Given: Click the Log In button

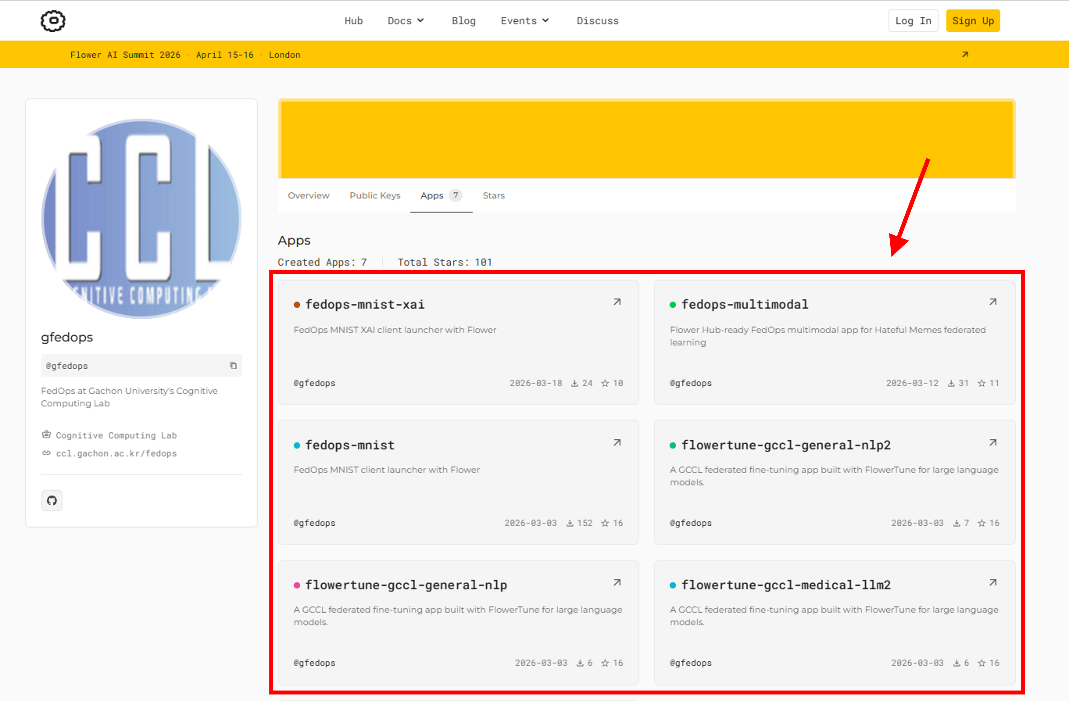Looking at the screenshot, I should [913, 21].
